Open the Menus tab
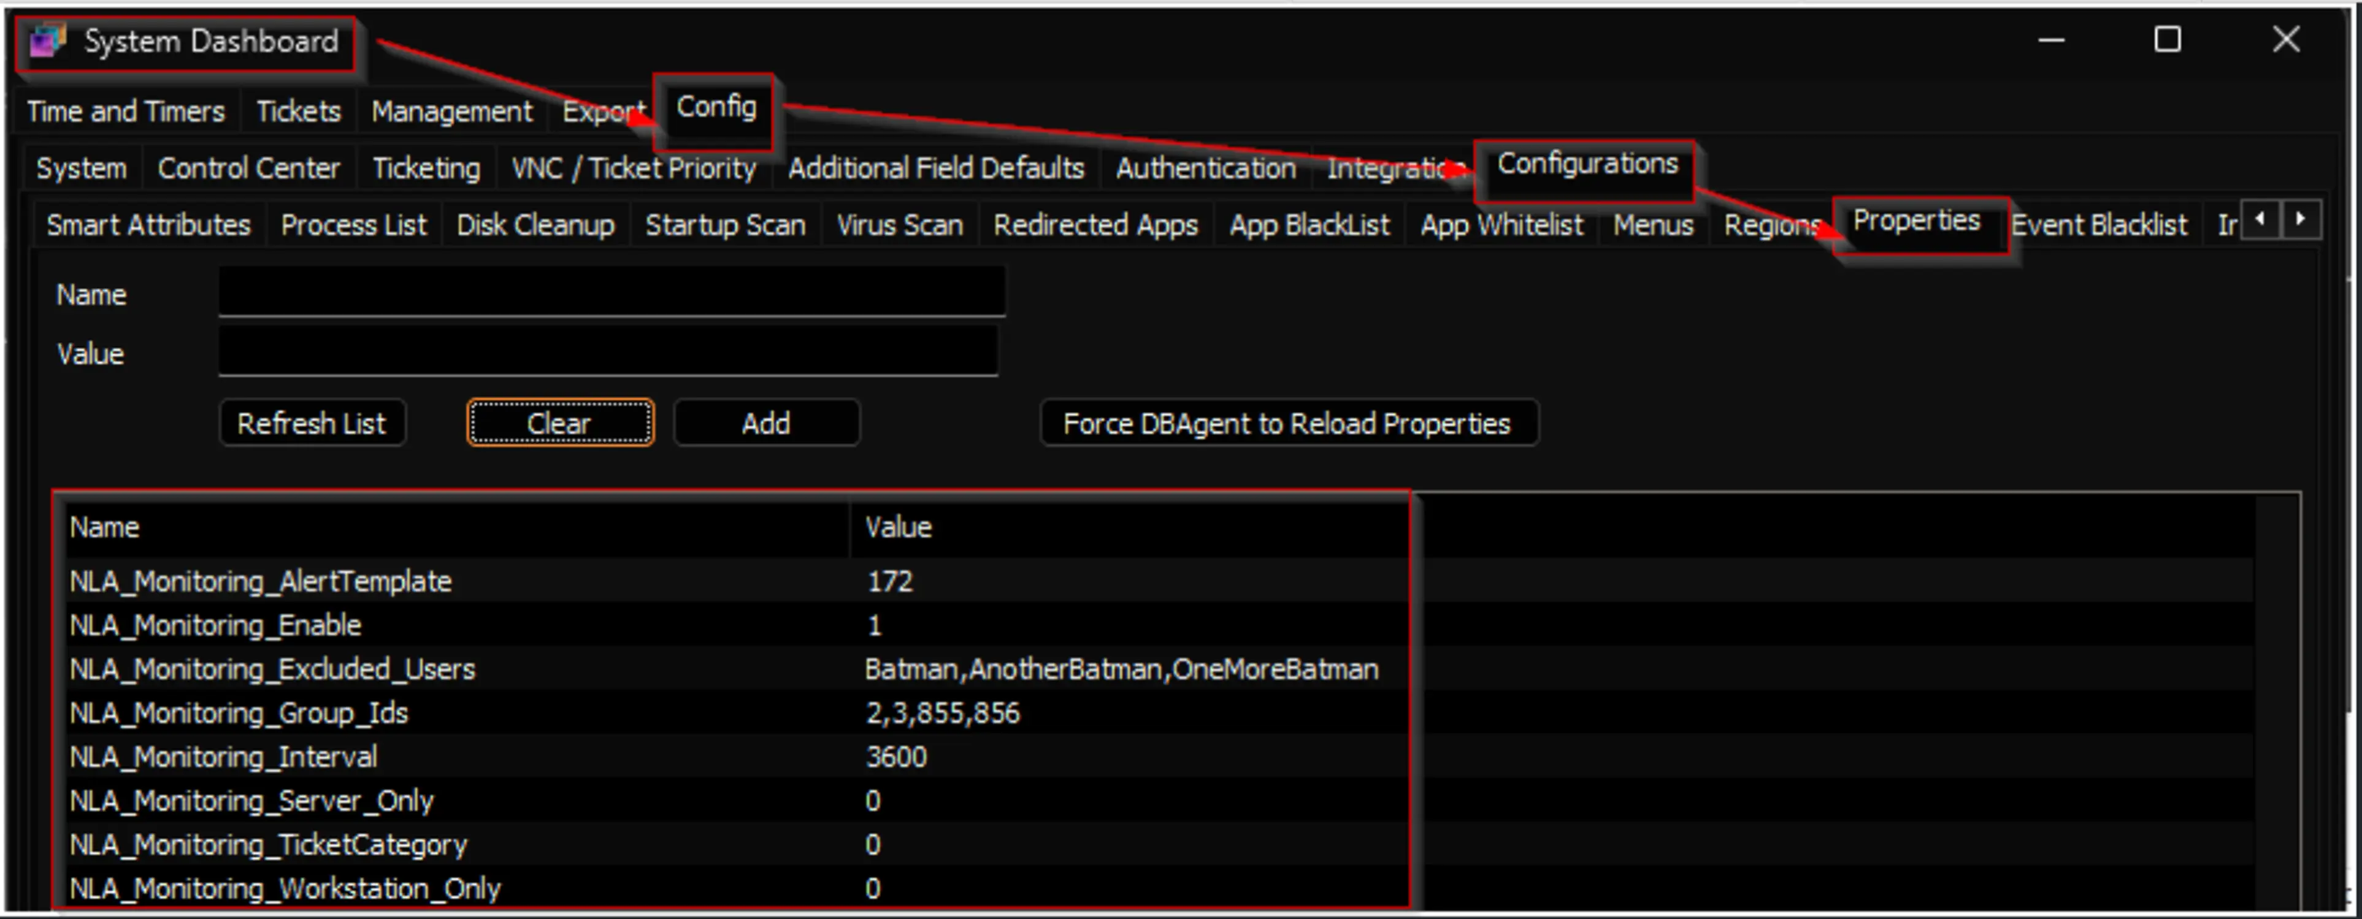The image size is (2362, 919). click(x=1653, y=226)
